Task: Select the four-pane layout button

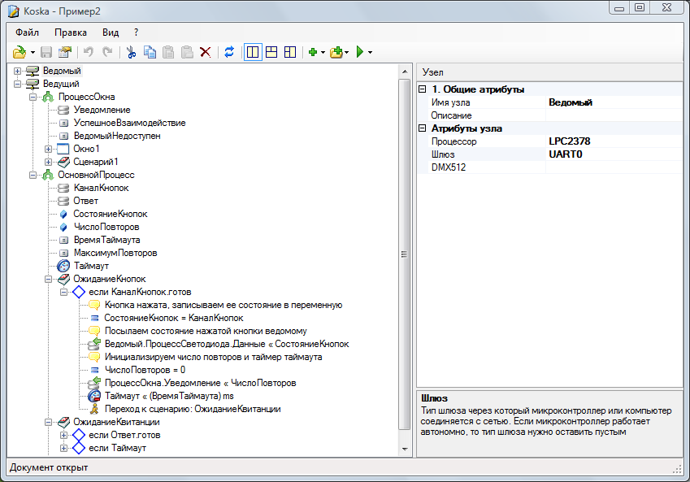Action: click(290, 52)
